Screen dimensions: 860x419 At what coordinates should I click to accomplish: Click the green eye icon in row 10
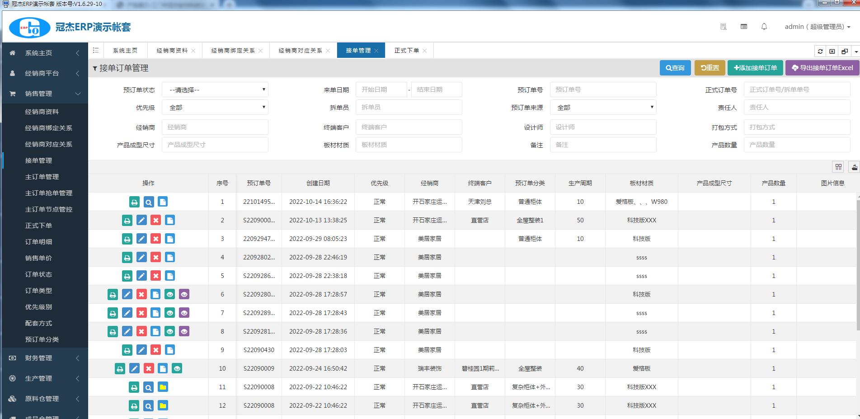pyautogui.click(x=177, y=369)
